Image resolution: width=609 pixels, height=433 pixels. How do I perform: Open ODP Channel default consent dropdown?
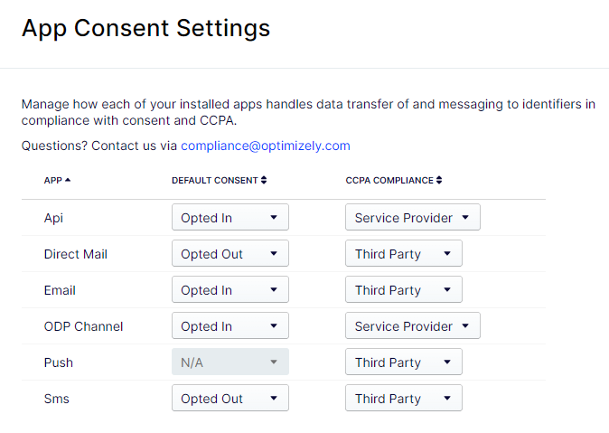[x=230, y=326]
